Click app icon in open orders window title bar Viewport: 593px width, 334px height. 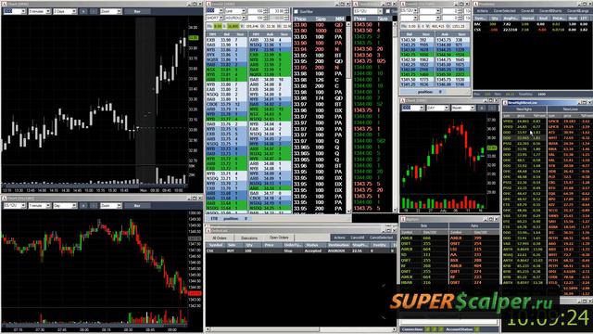point(208,230)
